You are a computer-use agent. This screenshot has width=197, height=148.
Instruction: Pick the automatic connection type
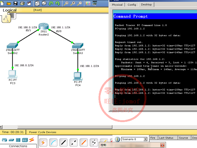coord(43,142)
